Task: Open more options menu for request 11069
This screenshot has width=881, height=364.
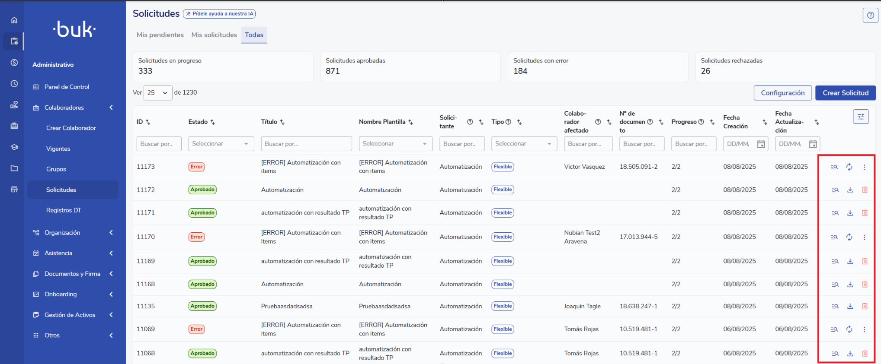Action: (x=864, y=329)
